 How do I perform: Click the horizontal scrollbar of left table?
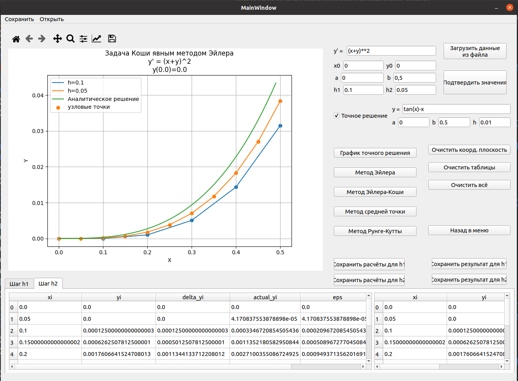click(188, 367)
